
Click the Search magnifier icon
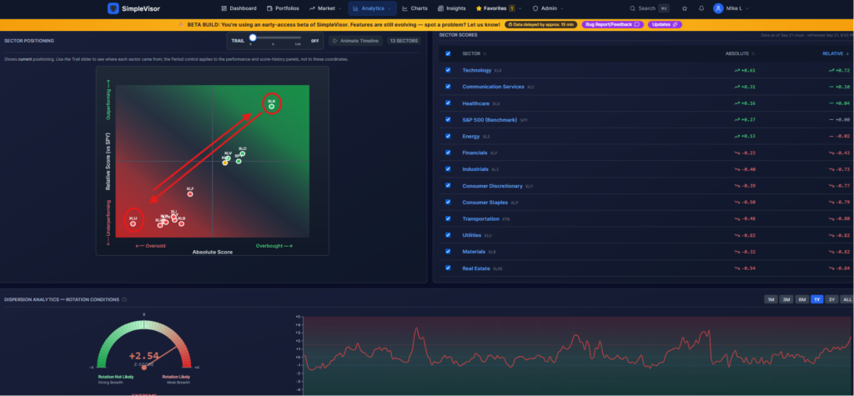(632, 8)
